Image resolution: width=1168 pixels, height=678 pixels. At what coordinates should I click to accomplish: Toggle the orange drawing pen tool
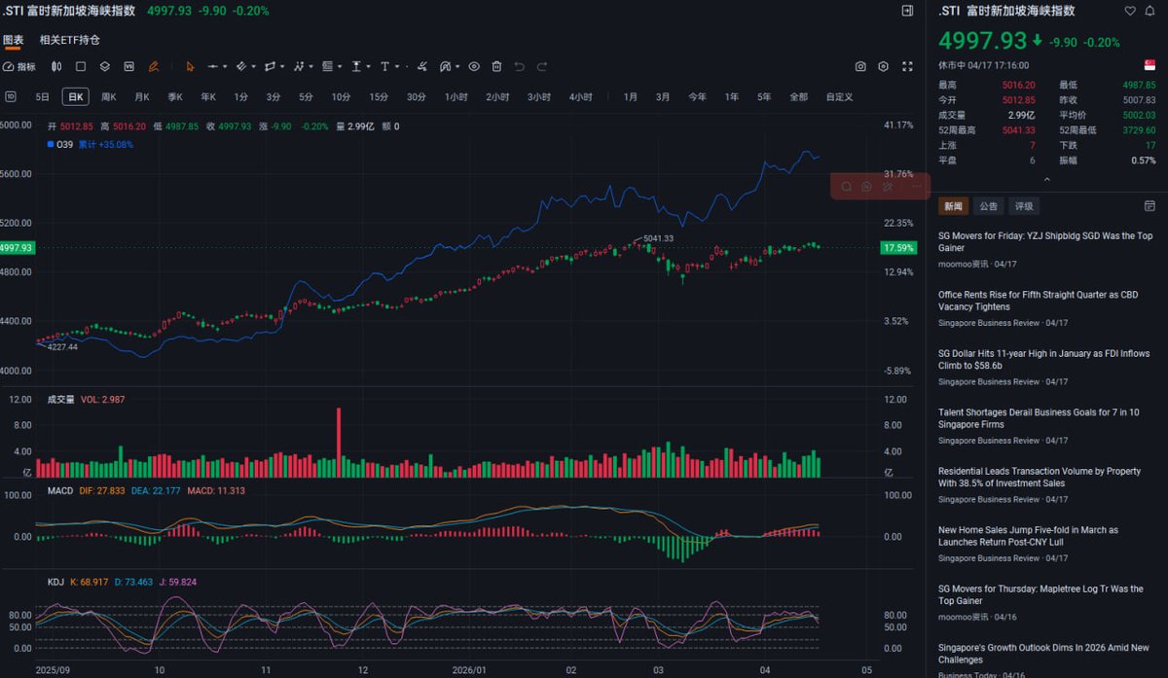pos(154,66)
